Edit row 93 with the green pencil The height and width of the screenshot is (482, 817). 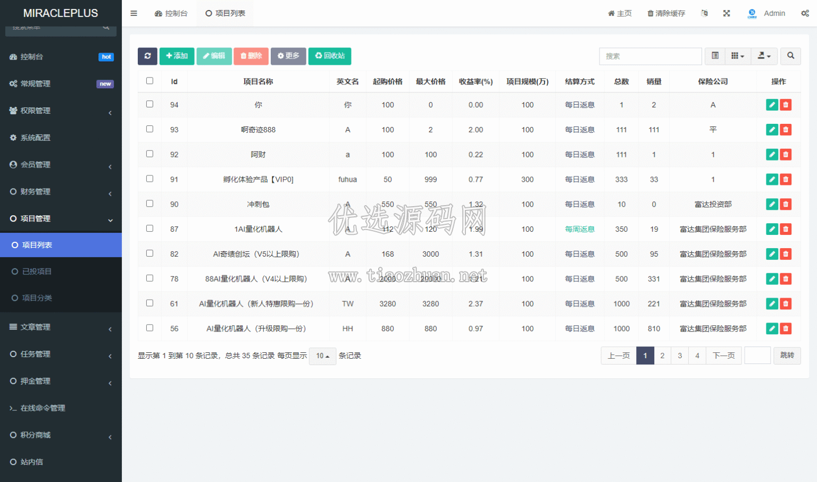772,130
